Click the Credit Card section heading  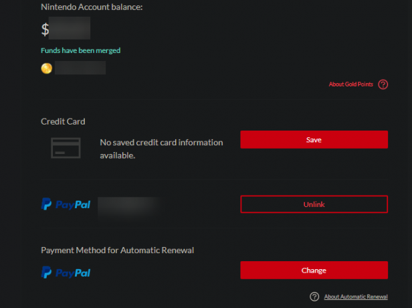click(63, 121)
